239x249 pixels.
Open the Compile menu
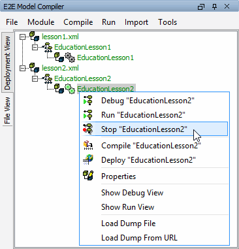pos(78,22)
